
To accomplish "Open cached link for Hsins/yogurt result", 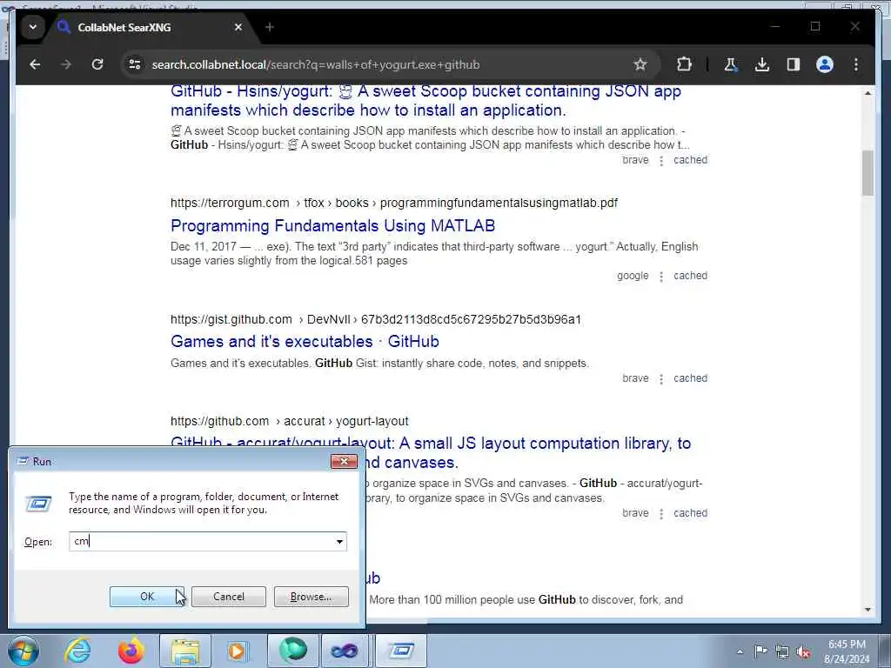I will coord(690,160).
